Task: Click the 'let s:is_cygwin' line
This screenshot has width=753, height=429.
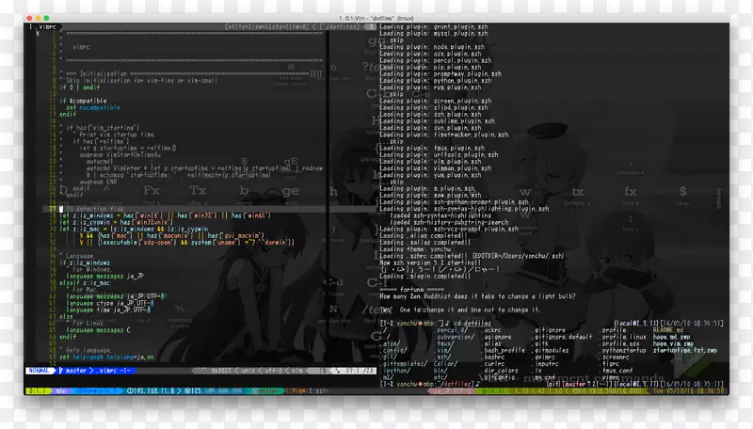Action: click(x=116, y=222)
